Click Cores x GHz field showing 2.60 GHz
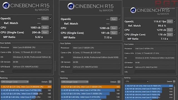The height and width of the screenshot is (100, 178). [x=96, y=52]
